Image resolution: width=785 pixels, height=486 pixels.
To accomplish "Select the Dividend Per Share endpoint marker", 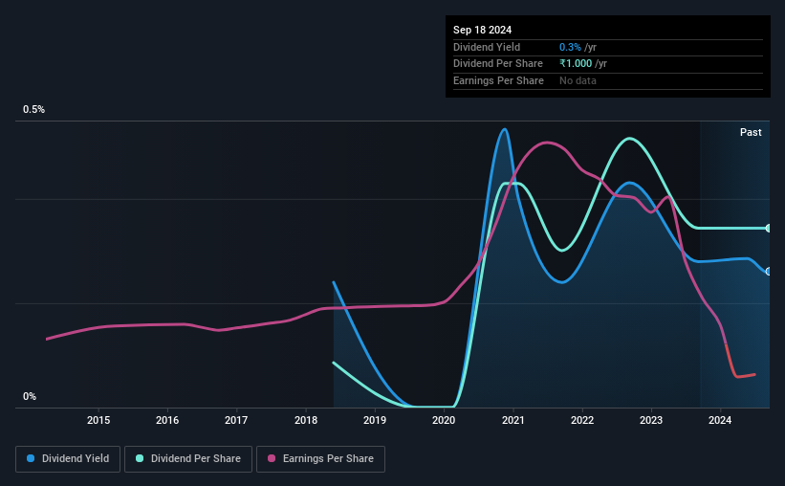I will tap(769, 228).
